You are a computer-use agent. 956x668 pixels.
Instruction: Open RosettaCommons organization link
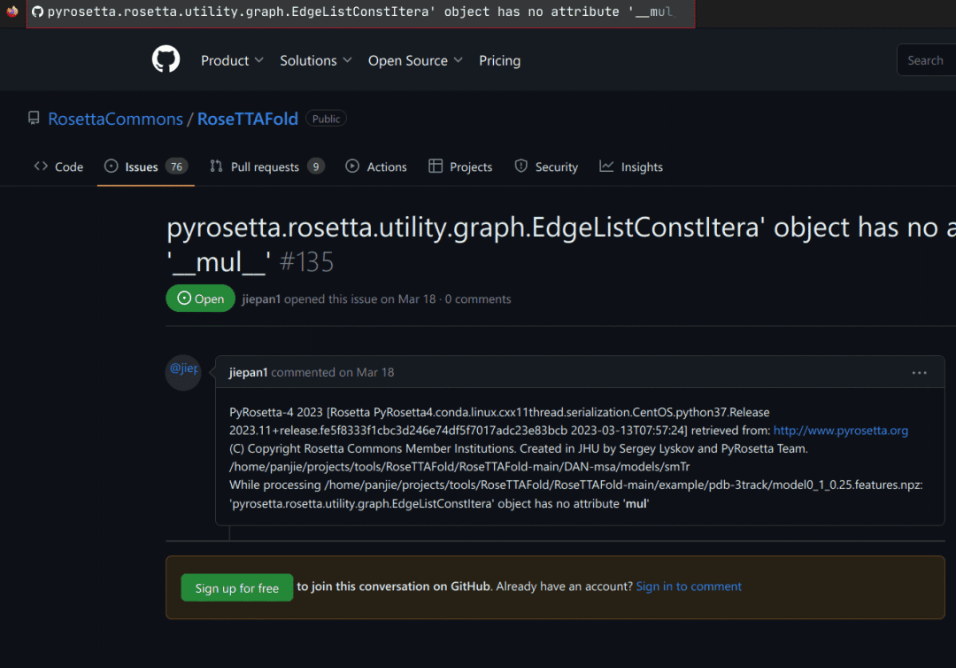click(x=115, y=119)
